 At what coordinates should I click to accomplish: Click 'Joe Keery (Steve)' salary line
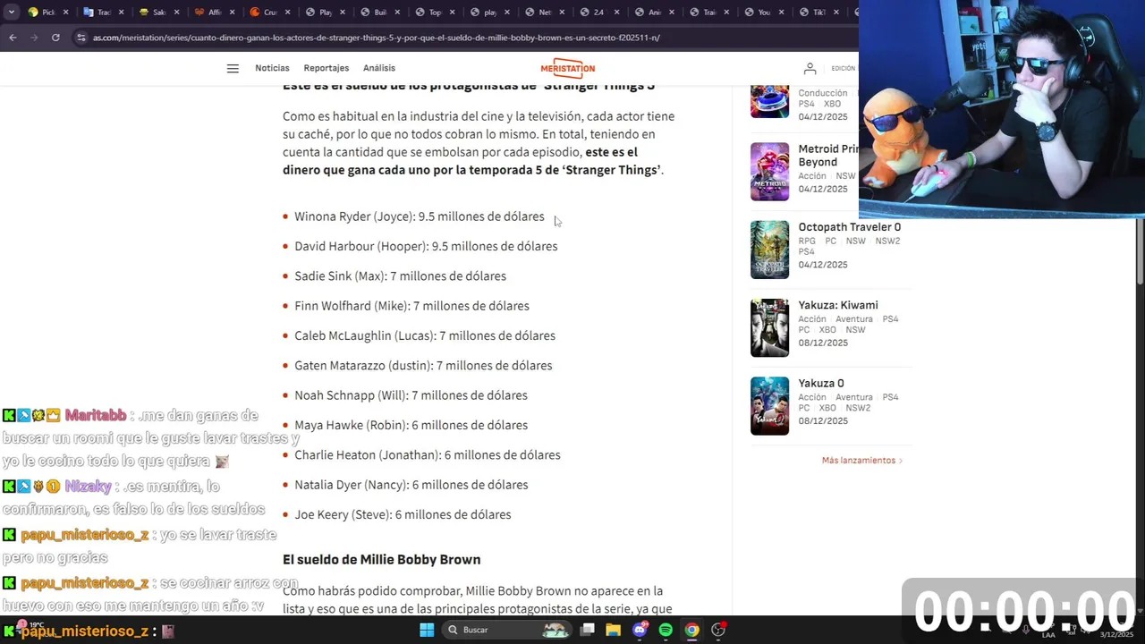pyautogui.click(x=403, y=514)
